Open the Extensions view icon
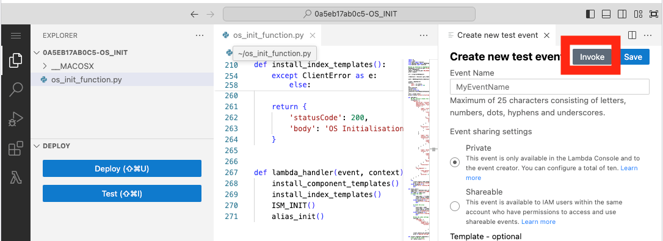Image resolution: width=663 pixels, height=241 pixels. 16,149
